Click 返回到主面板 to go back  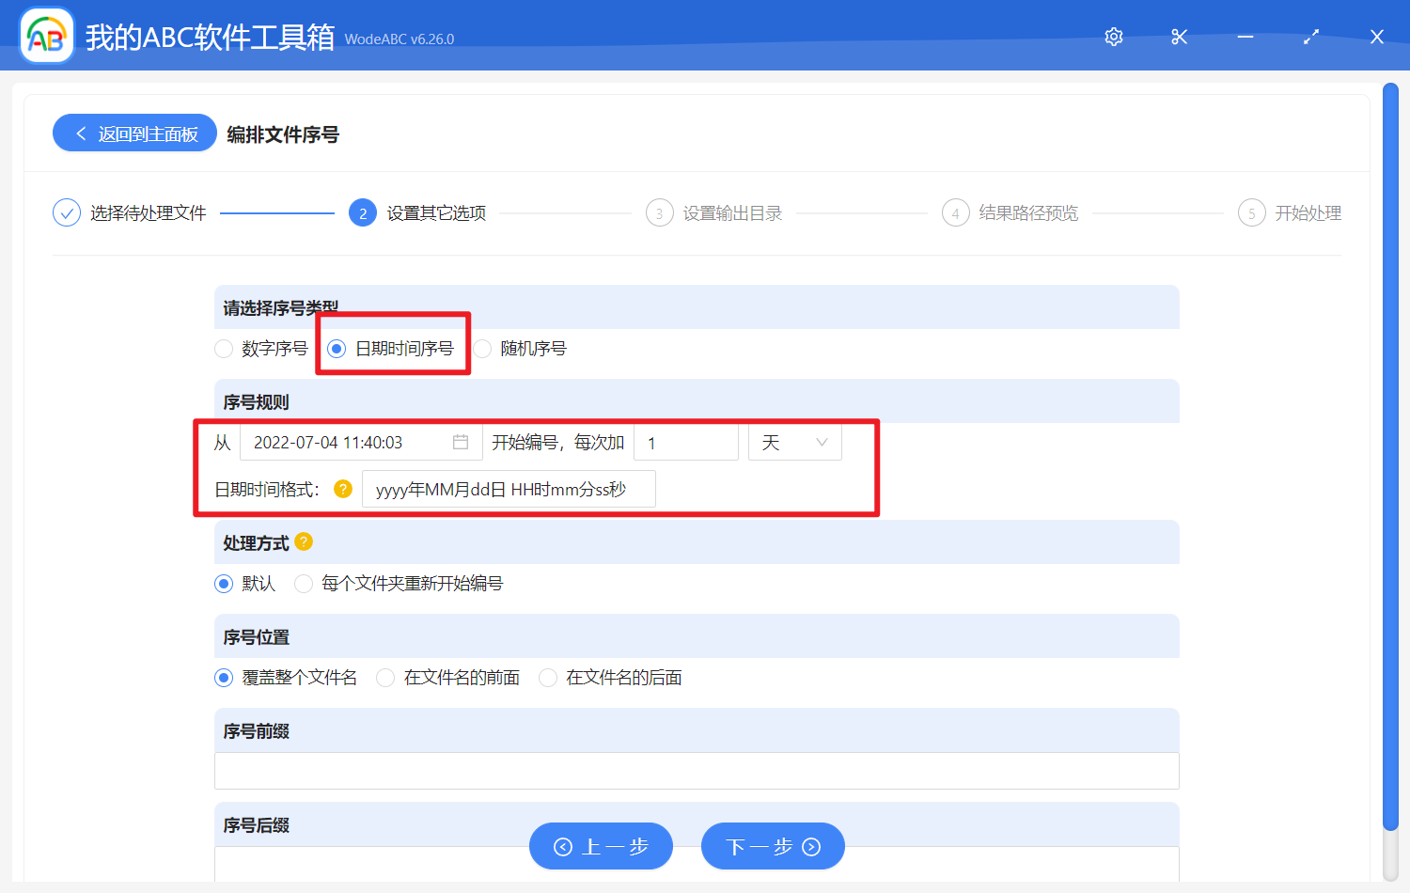[134, 133]
